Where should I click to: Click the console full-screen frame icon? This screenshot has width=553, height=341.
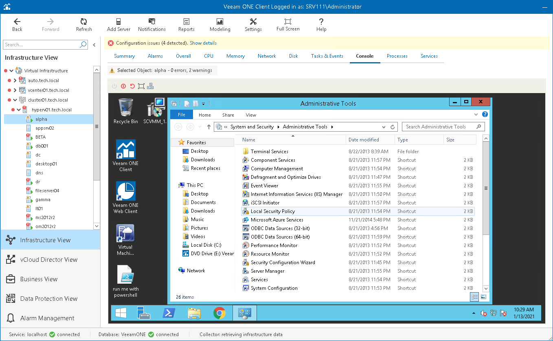141,86
